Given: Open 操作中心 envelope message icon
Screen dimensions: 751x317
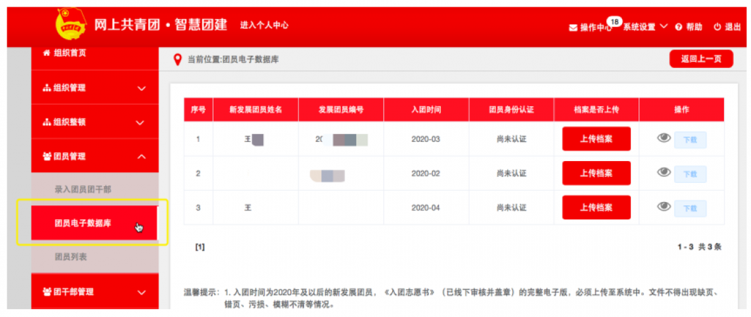Looking at the screenshot, I should 573,28.
